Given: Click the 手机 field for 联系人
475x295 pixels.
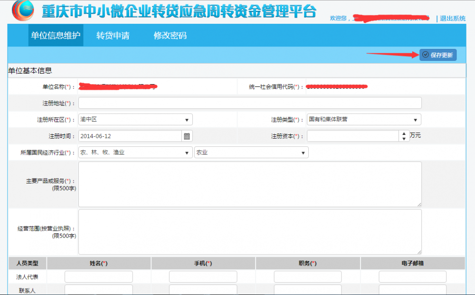Looking at the screenshot, I should click(x=203, y=289).
